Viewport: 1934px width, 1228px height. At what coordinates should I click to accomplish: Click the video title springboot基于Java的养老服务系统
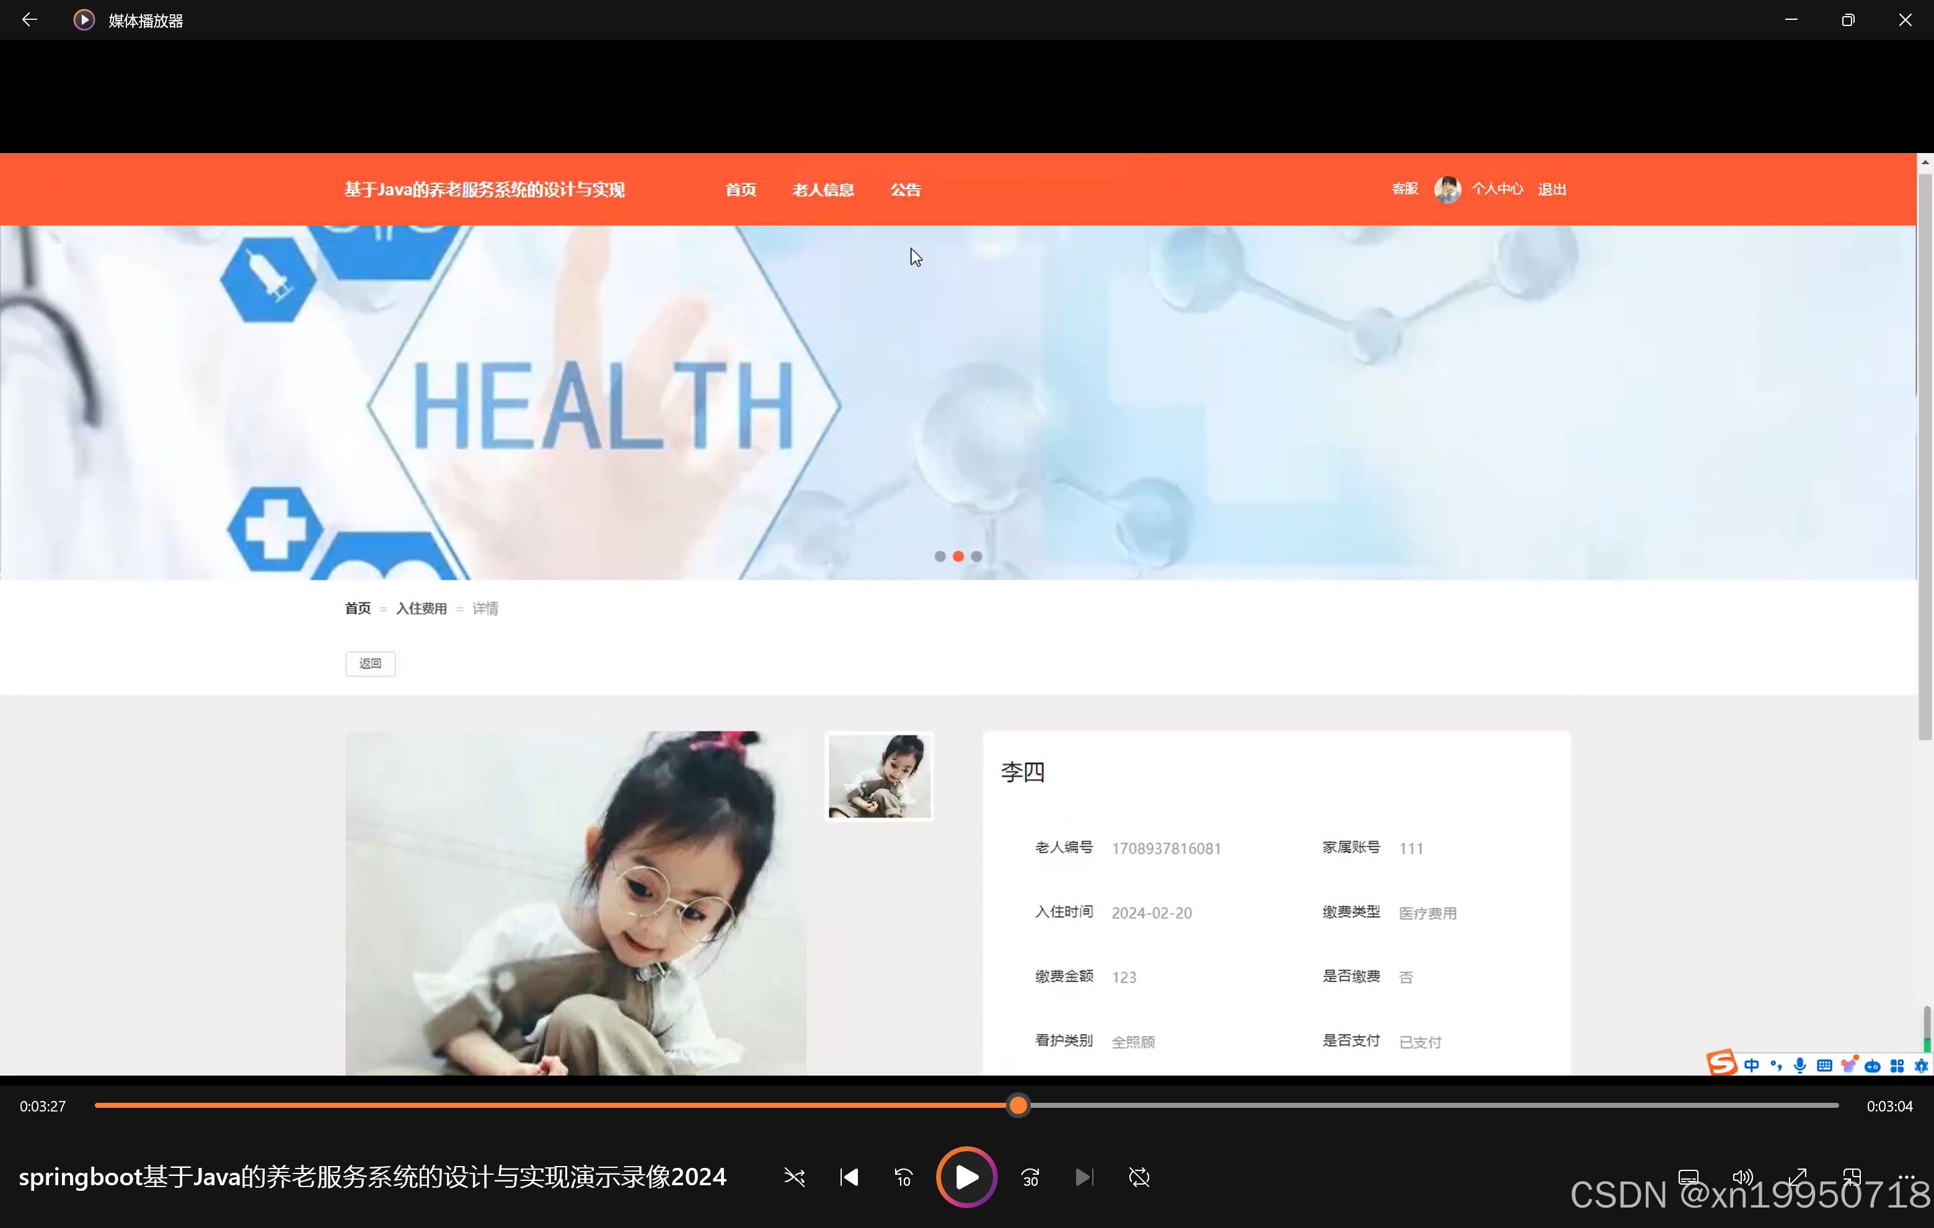[x=372, y=1177]
